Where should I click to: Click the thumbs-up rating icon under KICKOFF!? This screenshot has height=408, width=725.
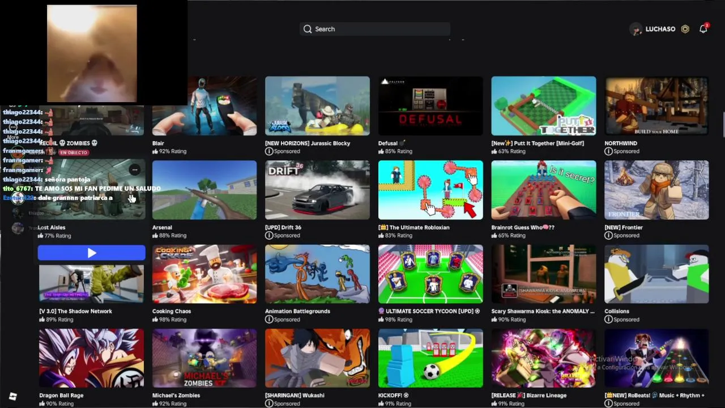tap(381, 403)
